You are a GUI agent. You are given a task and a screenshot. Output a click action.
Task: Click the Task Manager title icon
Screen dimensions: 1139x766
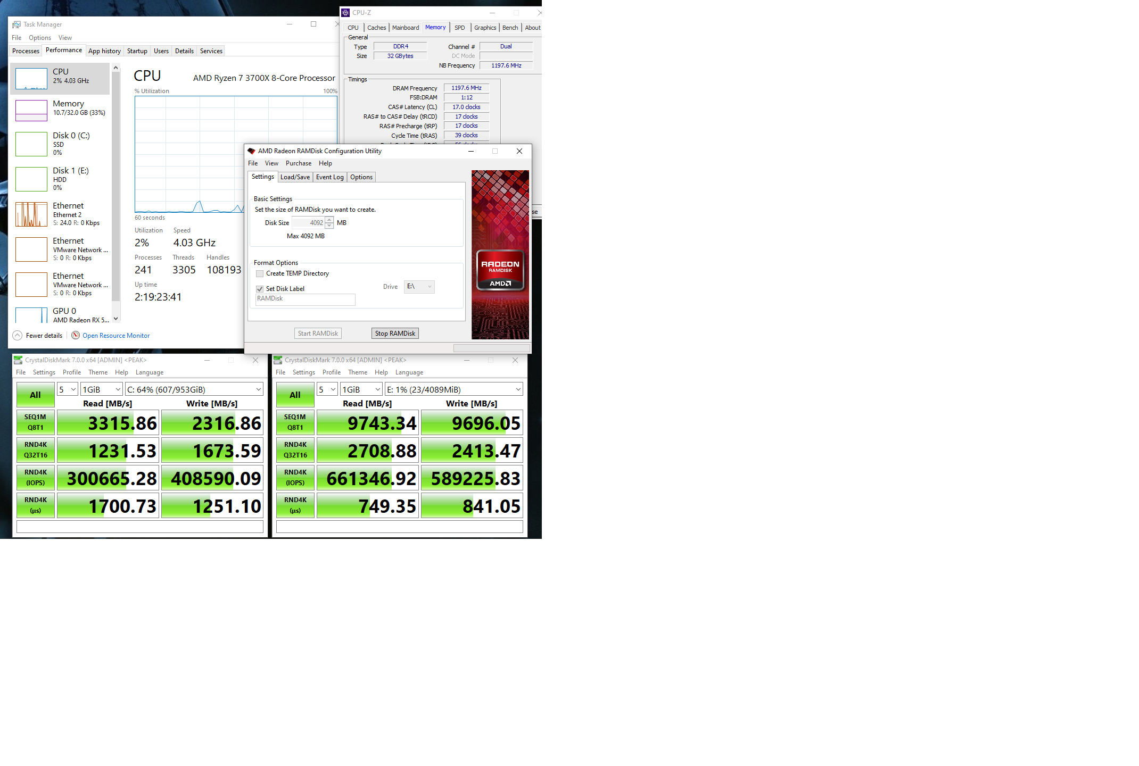[16, 24]
